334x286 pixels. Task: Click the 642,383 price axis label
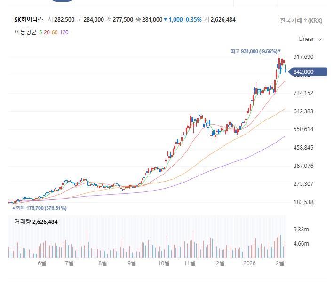[303, 111]
